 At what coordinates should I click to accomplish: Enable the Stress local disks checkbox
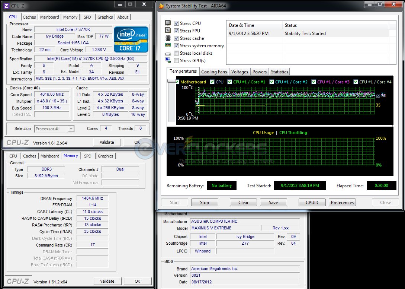(x=177, y=53)
